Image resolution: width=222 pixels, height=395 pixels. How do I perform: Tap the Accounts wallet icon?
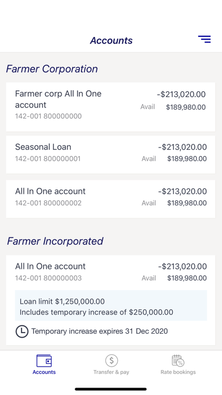tap(44, 361)
